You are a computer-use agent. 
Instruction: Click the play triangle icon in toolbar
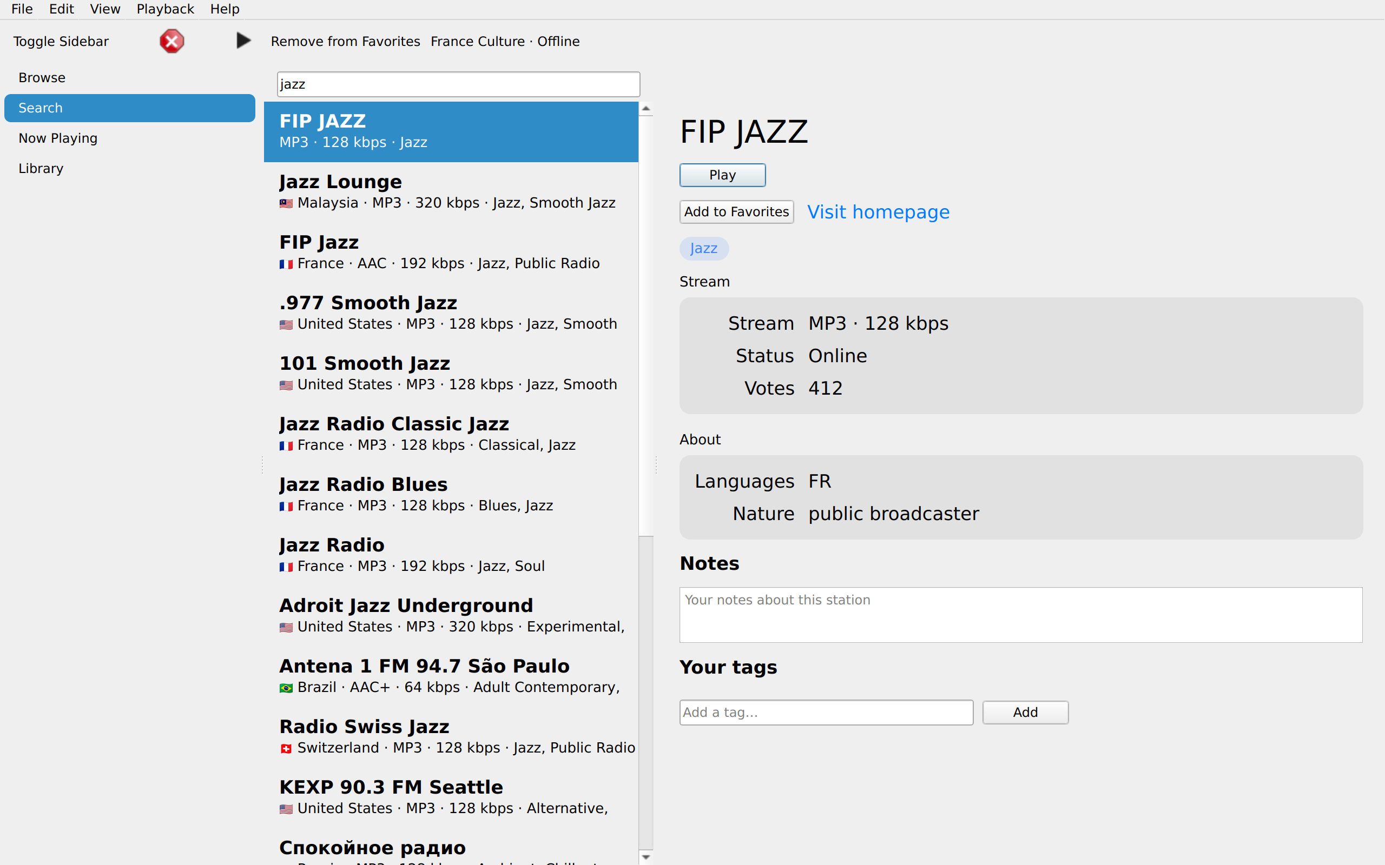243,41
